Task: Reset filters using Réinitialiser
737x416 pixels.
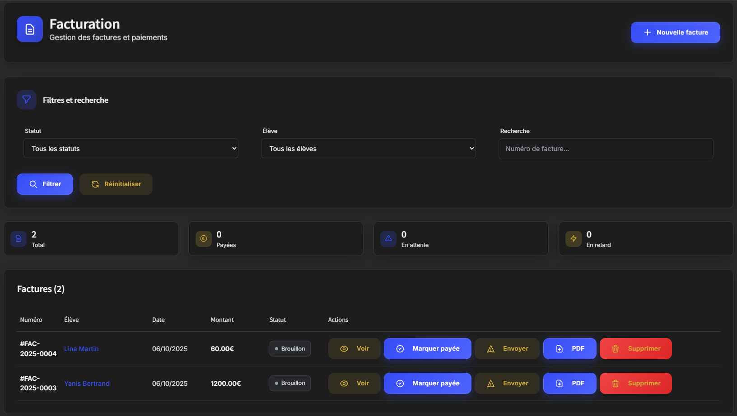Action: pos(116,184)
